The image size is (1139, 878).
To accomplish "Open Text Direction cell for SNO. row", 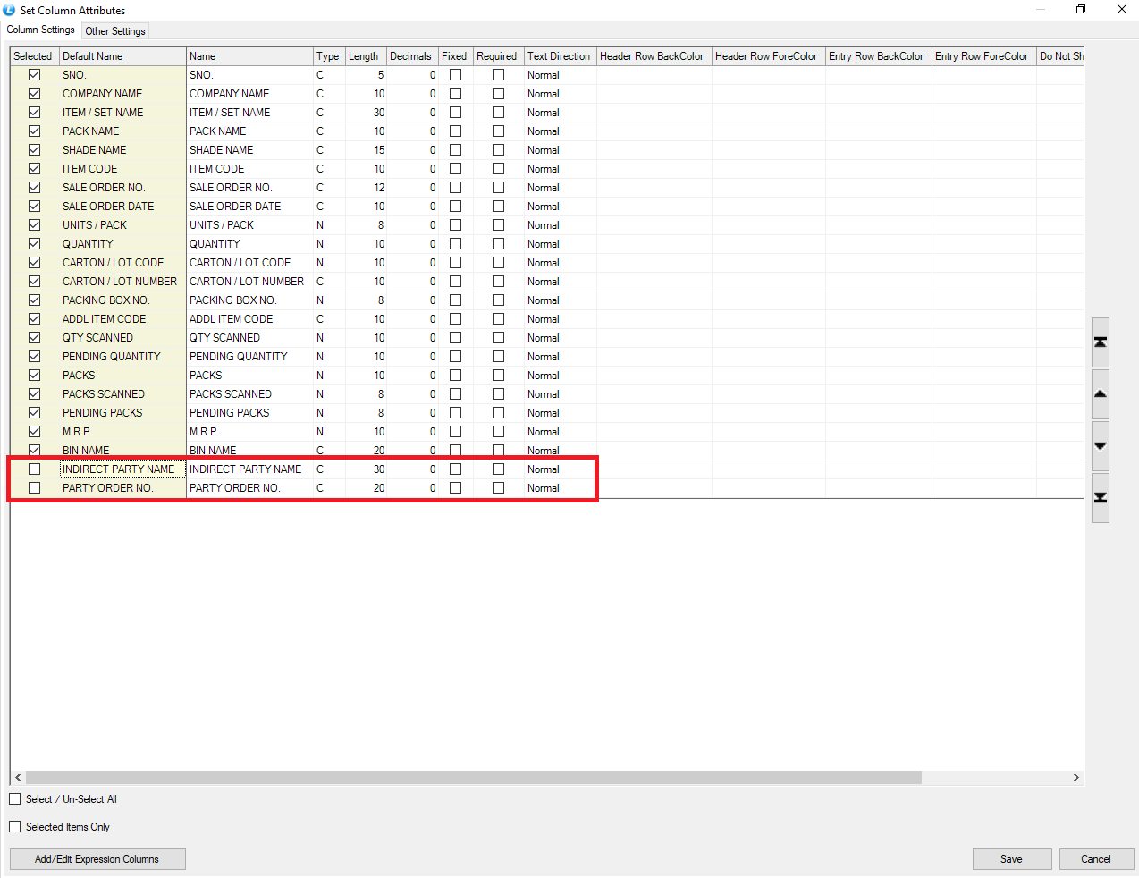I will pyautogui.click(x=560, y=75).
